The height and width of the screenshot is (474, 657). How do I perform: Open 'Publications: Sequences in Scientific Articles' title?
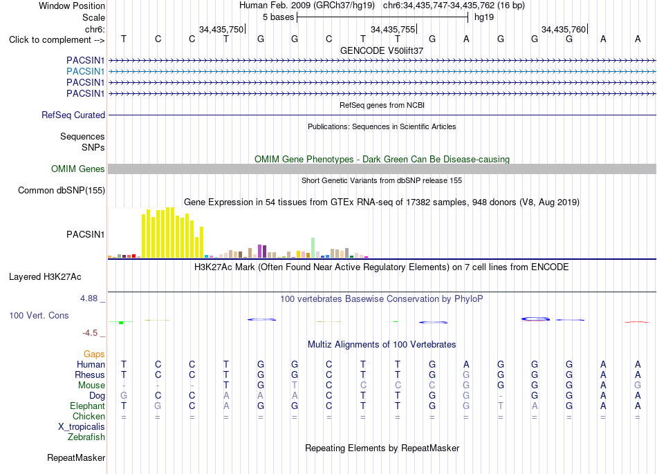[x=382, y=126]
